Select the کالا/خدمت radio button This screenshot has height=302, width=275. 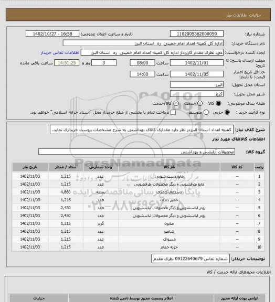[176, 103]
